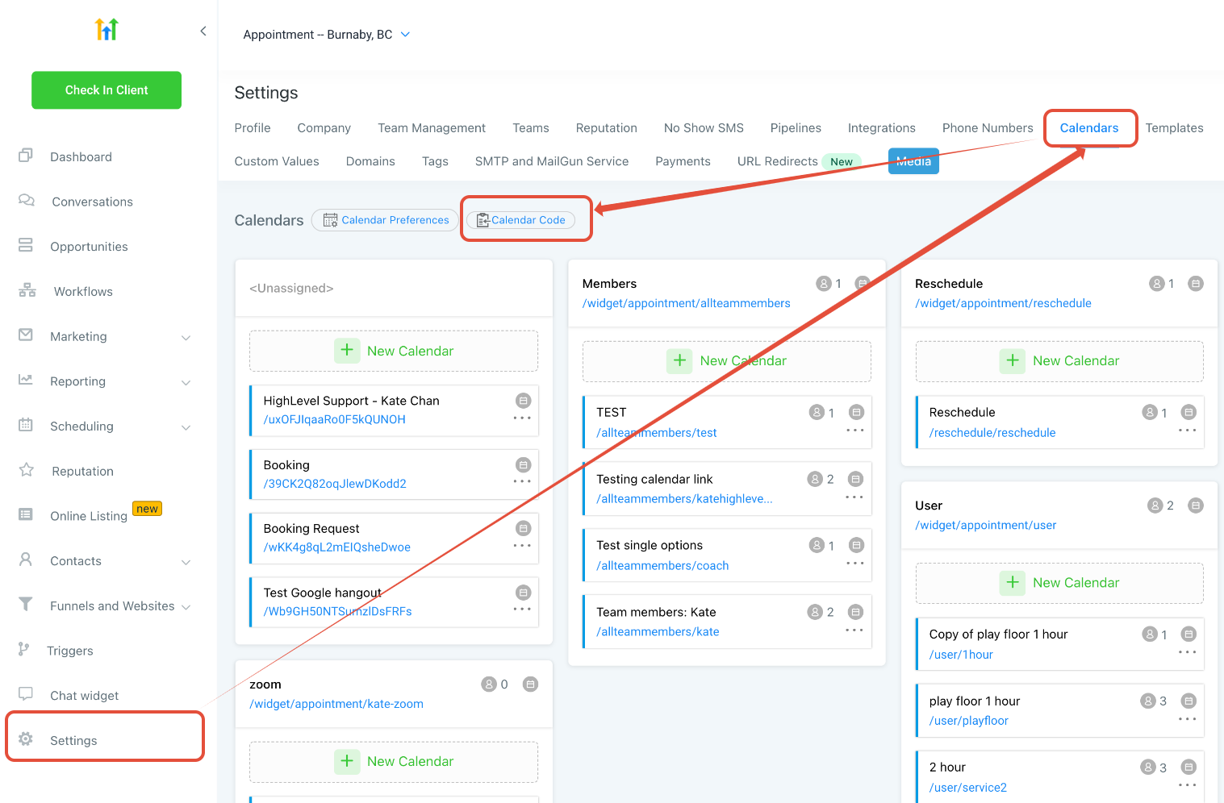Click the calendar icon on User group header
1224x803 pixels.
[x=1196, y=506]
